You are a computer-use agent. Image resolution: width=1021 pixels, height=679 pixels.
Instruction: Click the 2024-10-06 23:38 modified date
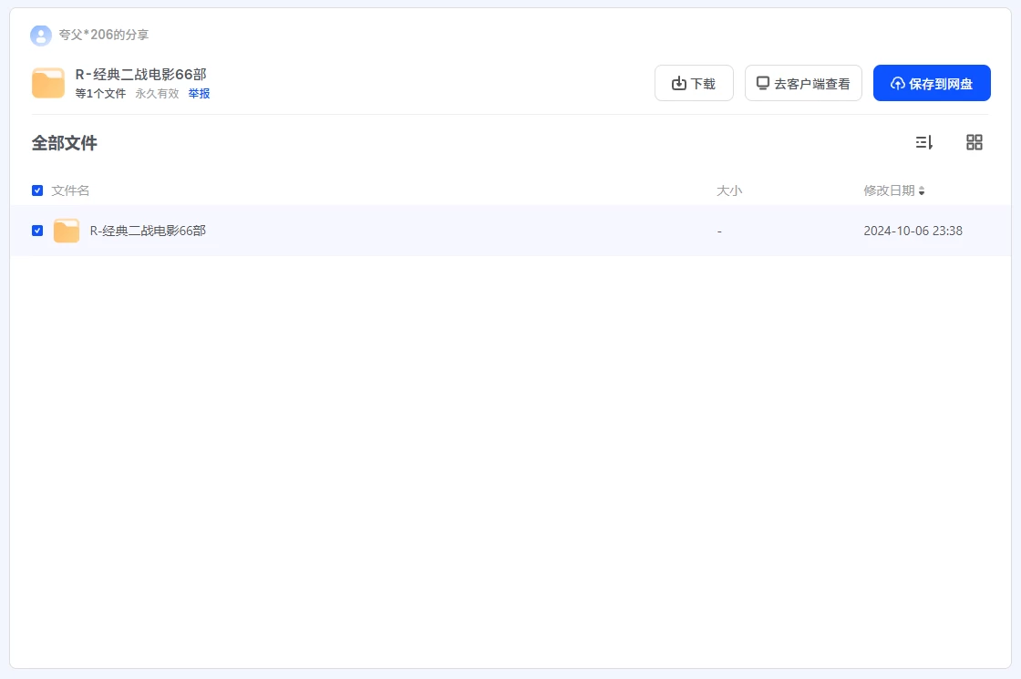(x=913, y=231)
